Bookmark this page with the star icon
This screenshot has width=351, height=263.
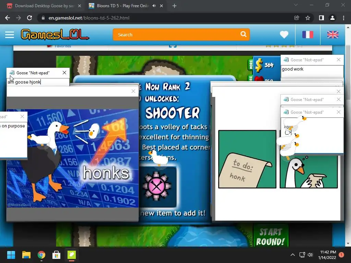click(308, 18)
